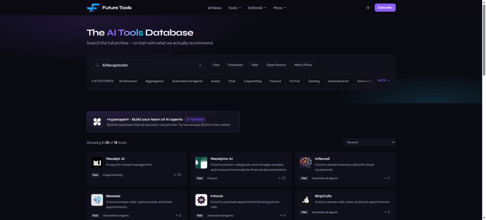Click the page vertical scrollbar thumb
486x220 pixels.
click(x=484, y=40)
